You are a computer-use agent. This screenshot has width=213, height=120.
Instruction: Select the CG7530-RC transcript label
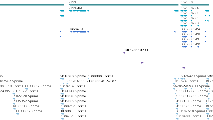click(189, 18)
